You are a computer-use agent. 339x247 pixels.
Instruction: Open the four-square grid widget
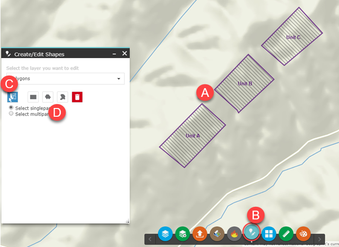269,234
